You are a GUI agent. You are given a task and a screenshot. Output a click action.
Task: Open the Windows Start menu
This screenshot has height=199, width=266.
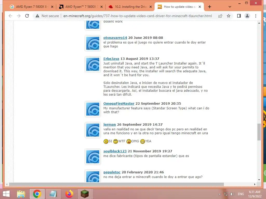pos(6,194)
